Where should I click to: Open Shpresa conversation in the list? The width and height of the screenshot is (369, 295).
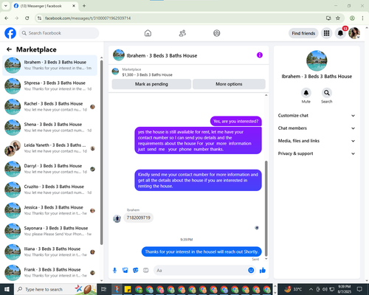point(50,86)
